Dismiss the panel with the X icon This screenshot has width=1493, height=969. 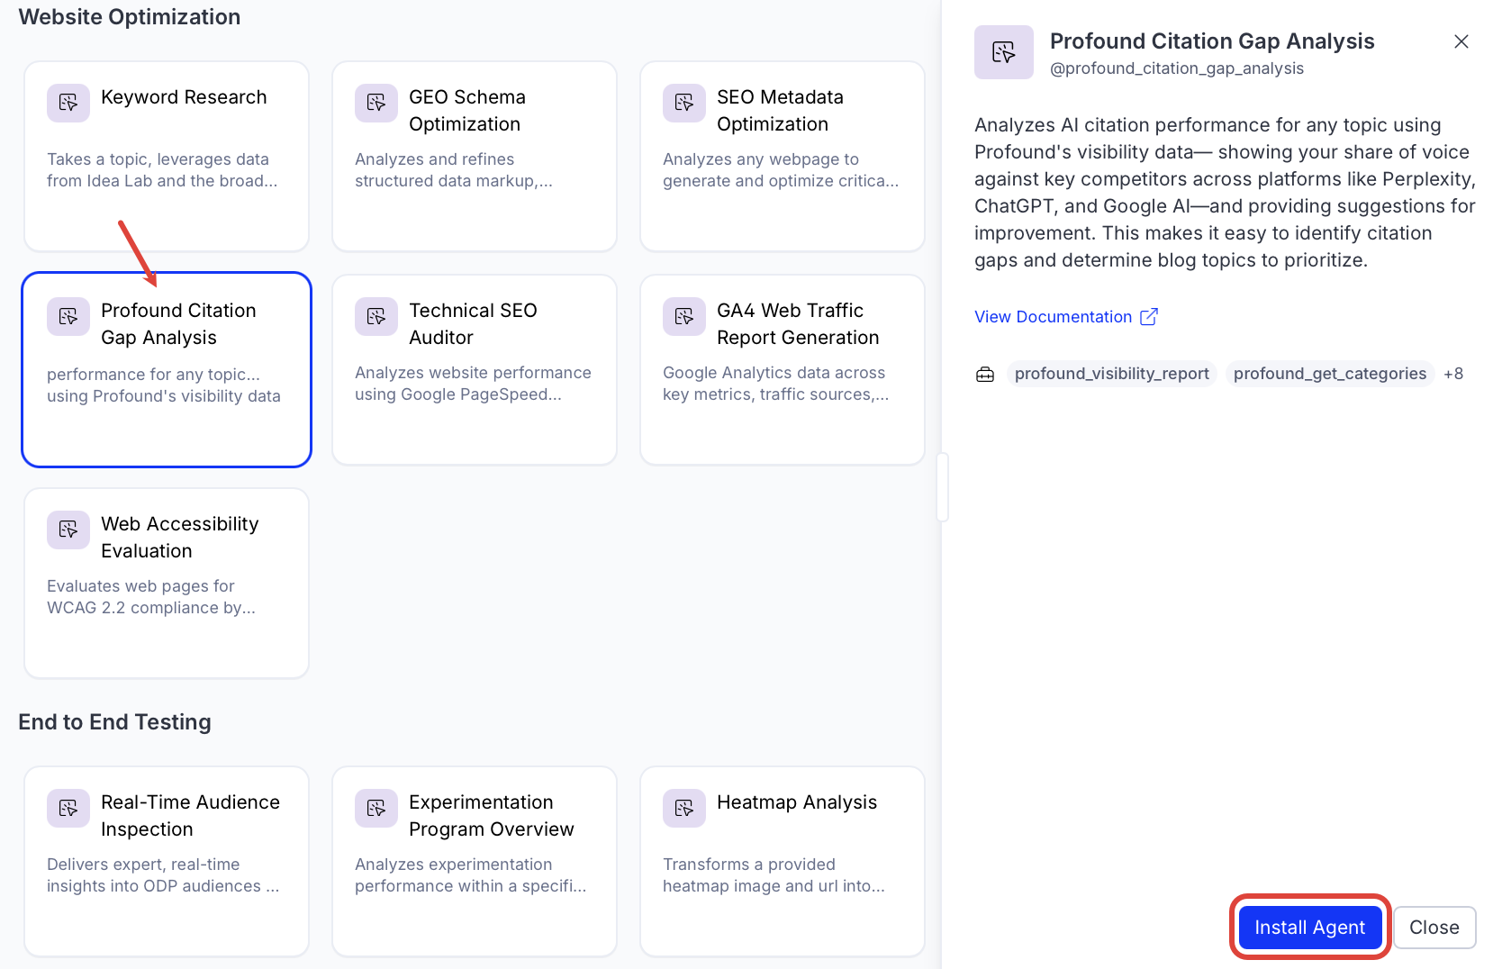(x=1461, y=41)
